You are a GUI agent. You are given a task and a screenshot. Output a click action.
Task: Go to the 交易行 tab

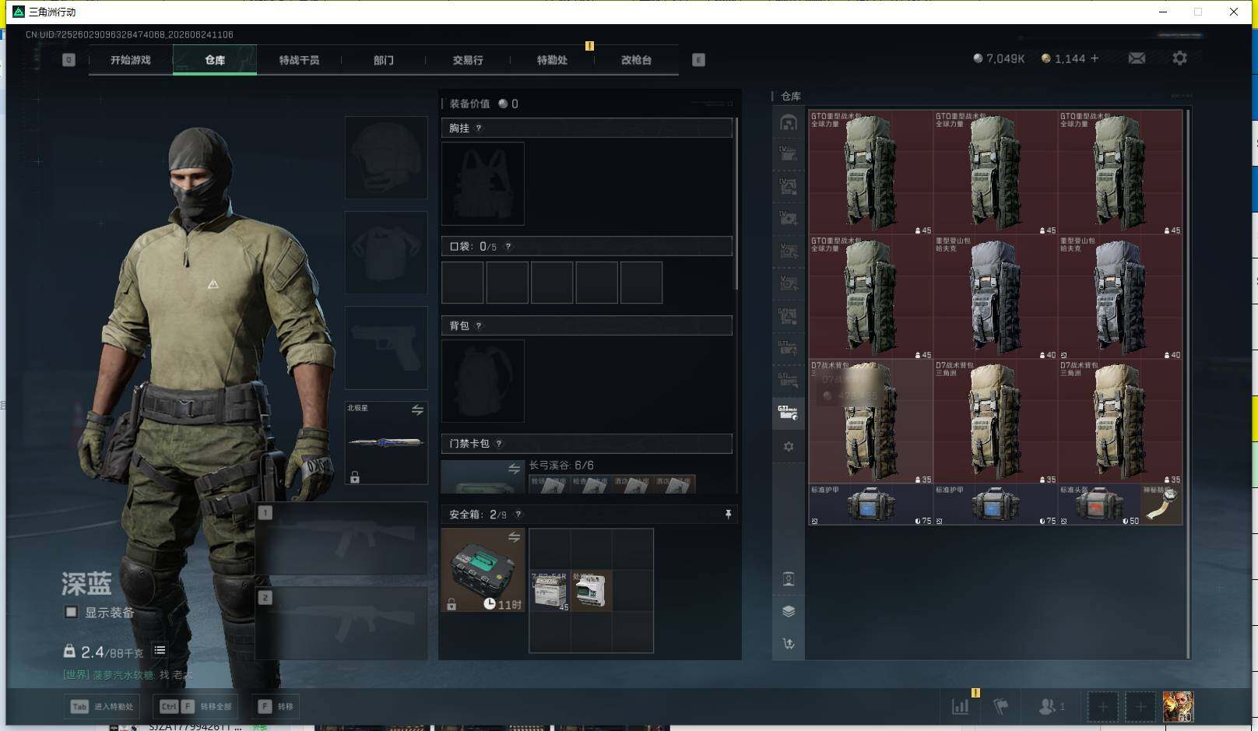point(468,60)
